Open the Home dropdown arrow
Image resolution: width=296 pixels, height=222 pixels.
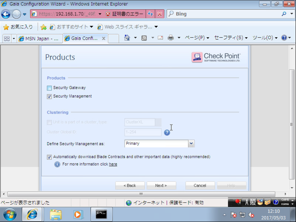tap(135, 38)
